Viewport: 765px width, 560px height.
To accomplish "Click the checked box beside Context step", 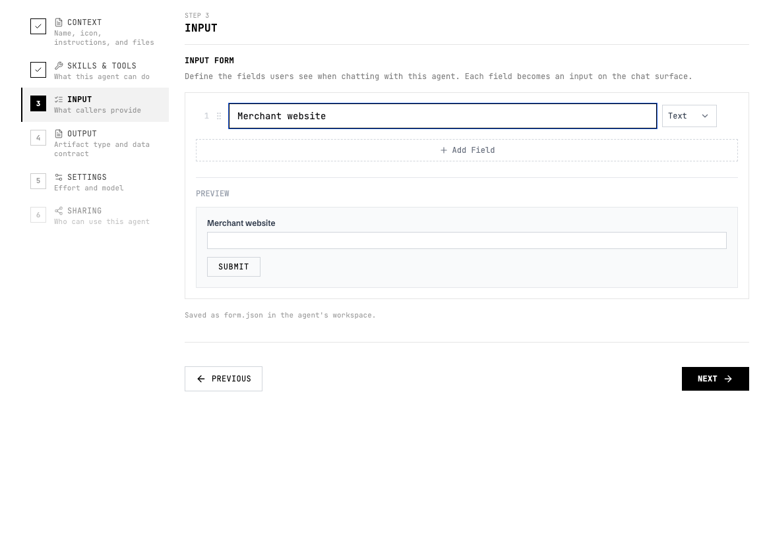I will 38,26.
